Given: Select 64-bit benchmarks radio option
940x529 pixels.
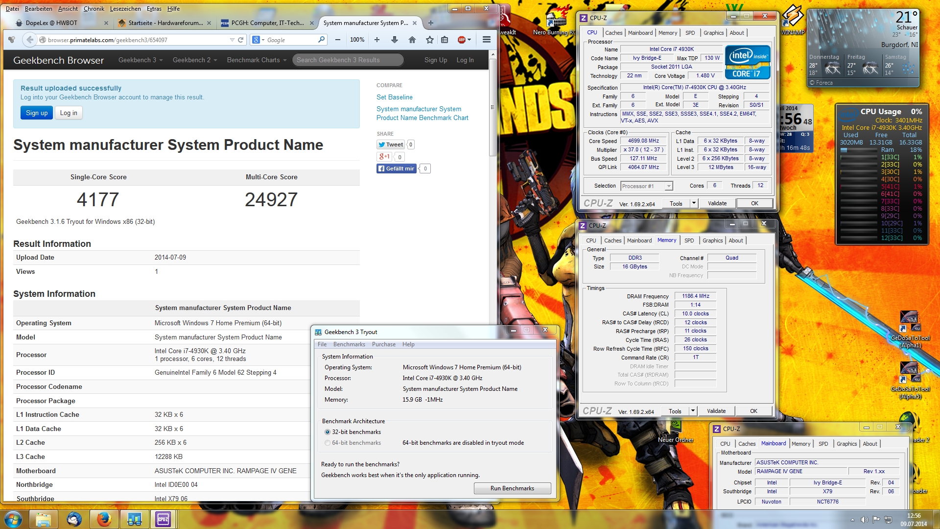Looking at the screenshot, I should click(328, 443).
